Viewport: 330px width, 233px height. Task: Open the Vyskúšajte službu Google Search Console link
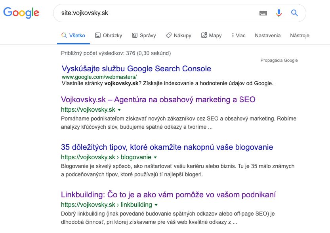[x=136, y=69]
